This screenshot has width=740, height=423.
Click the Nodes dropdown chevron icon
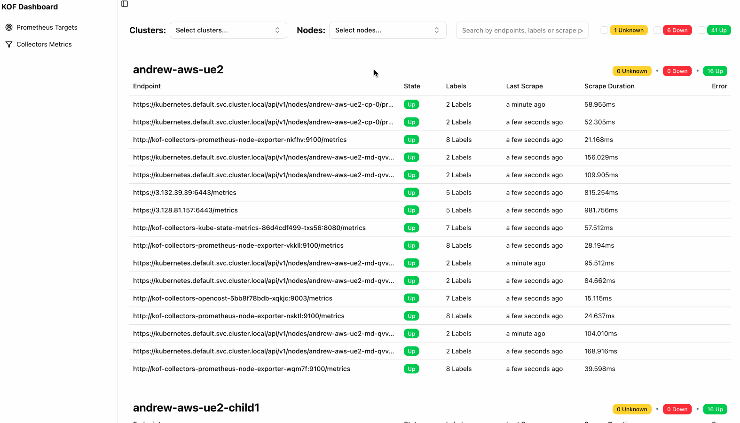point(437,30)
